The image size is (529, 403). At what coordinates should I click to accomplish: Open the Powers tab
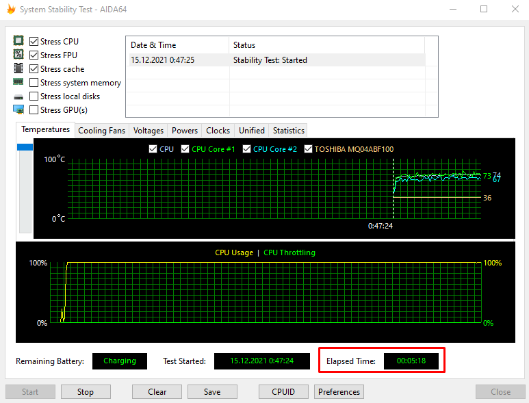coord(185,131)
